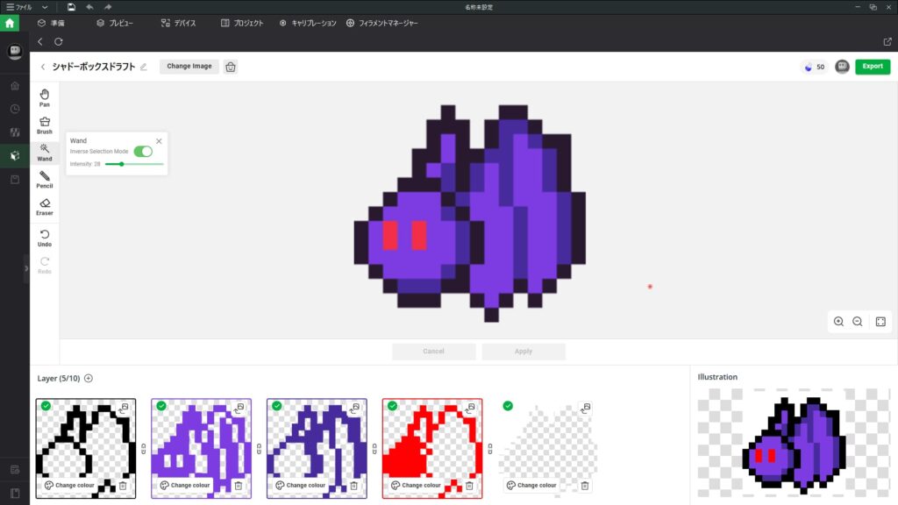Open the MakerLab cube sidebar icon
The image size is (898, 505).
pyautogui.click(x=15, y=156)
